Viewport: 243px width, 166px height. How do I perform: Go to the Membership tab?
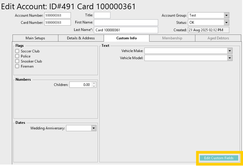point(172,38)
